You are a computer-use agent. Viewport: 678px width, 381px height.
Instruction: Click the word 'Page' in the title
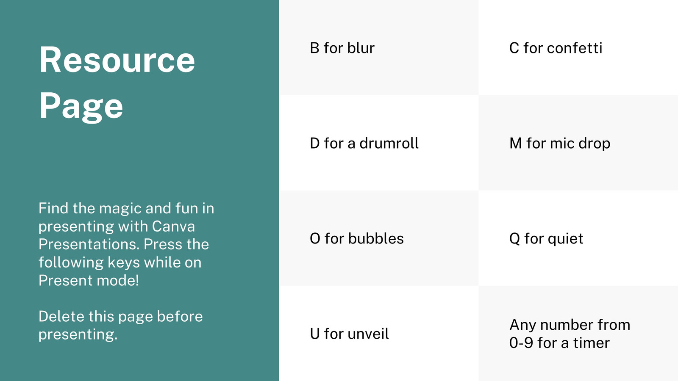(x=81, y=106)
